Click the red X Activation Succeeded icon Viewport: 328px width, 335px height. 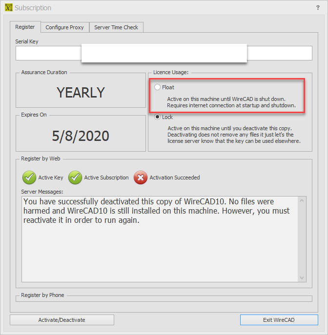point(141,177)
